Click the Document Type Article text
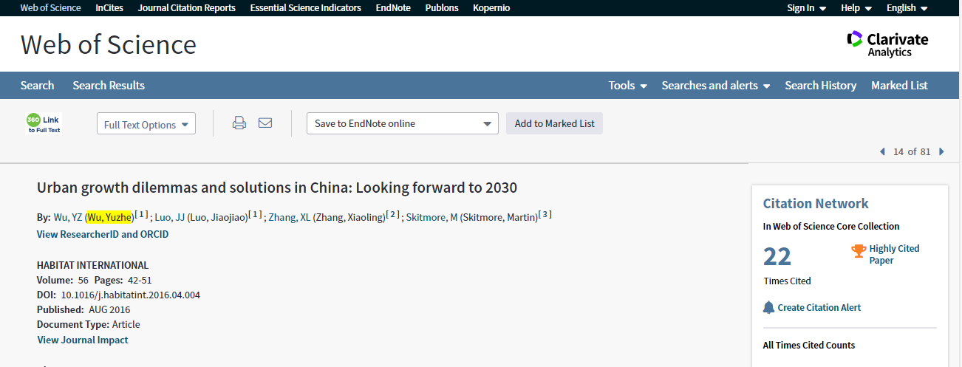The image size is (962, 367). click(x=88, y=324)
